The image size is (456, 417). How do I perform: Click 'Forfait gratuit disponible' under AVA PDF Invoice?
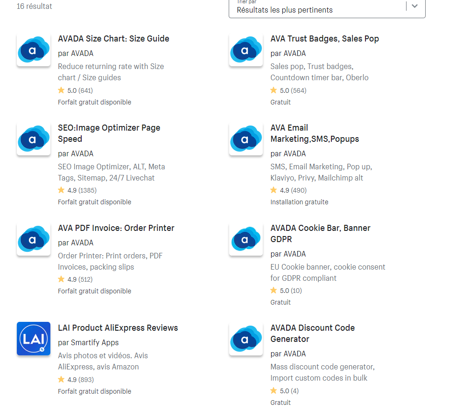point(95,291)
